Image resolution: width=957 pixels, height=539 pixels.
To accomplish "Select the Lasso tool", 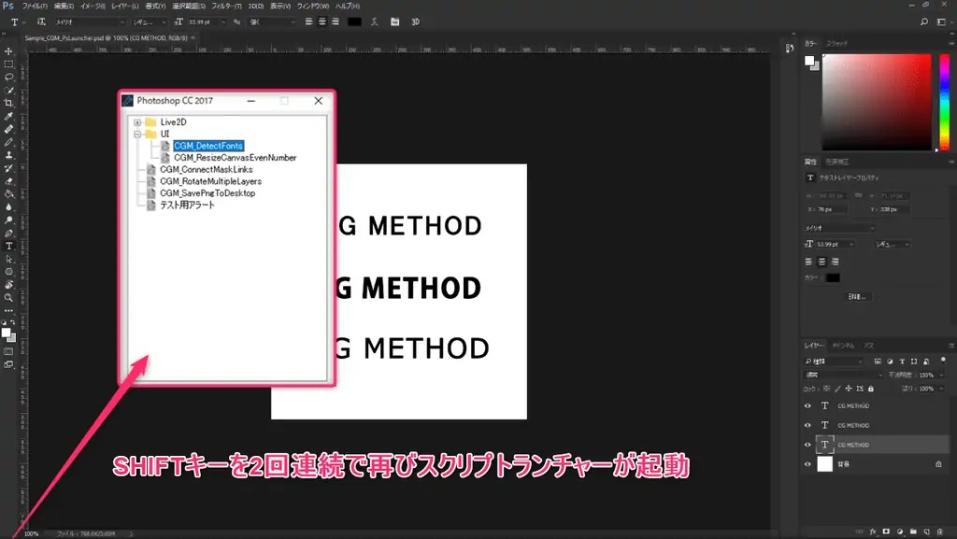I will (x=8, y=77).
